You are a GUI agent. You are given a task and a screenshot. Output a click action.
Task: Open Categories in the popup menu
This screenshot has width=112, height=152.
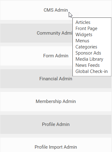tap(86, 47)
